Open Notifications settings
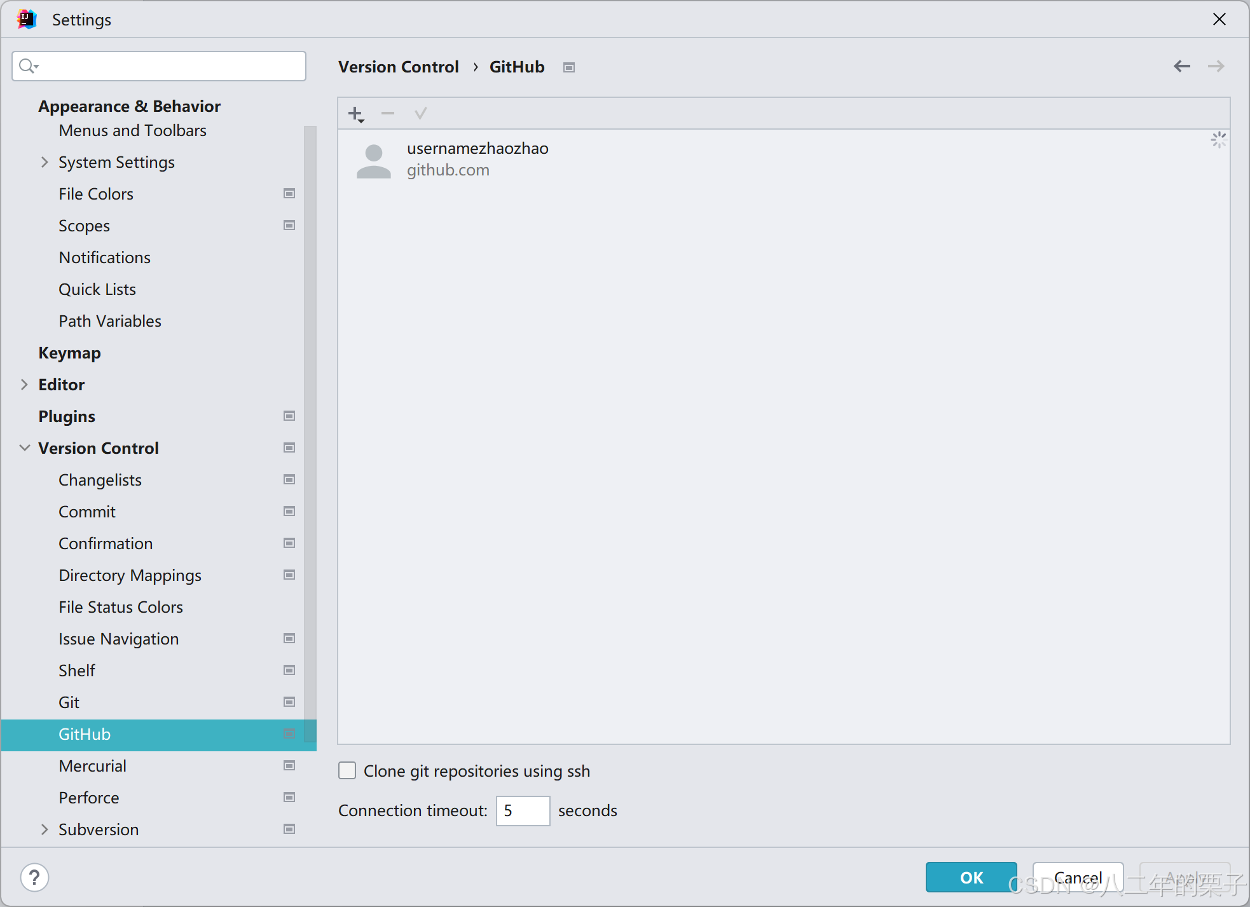 104,257
